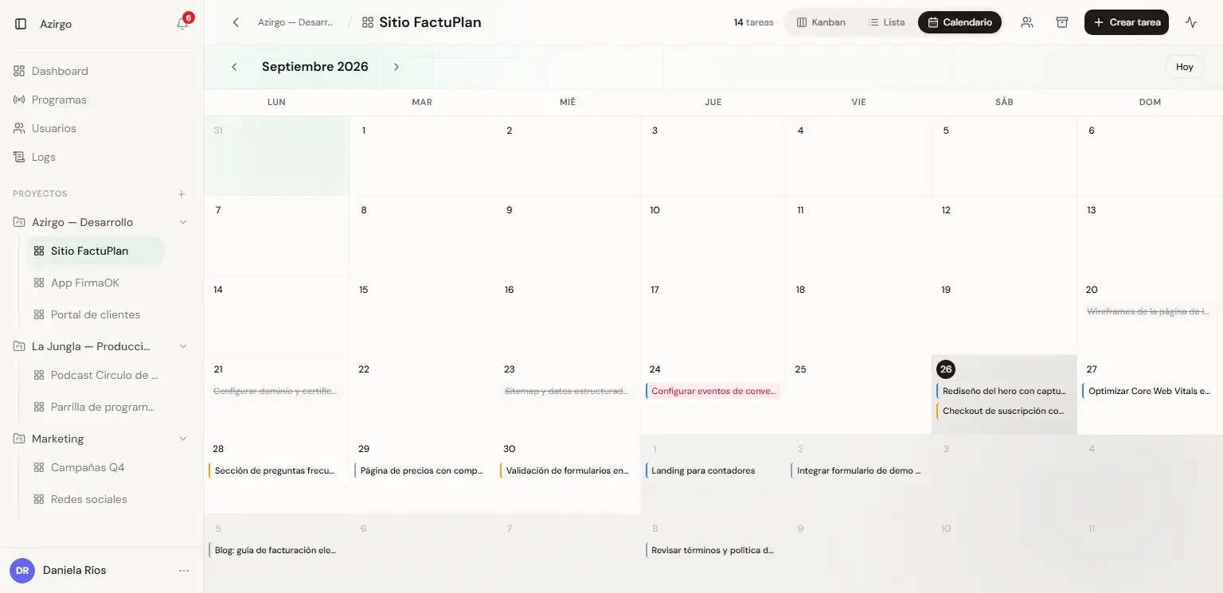1223x593 pixels.
Task: Open Sección de preguntas frecu... task
Action: point(275,470)
